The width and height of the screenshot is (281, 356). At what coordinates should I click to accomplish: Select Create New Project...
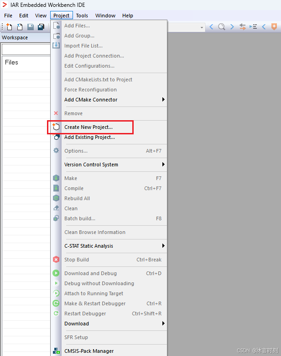coord(109,127)
